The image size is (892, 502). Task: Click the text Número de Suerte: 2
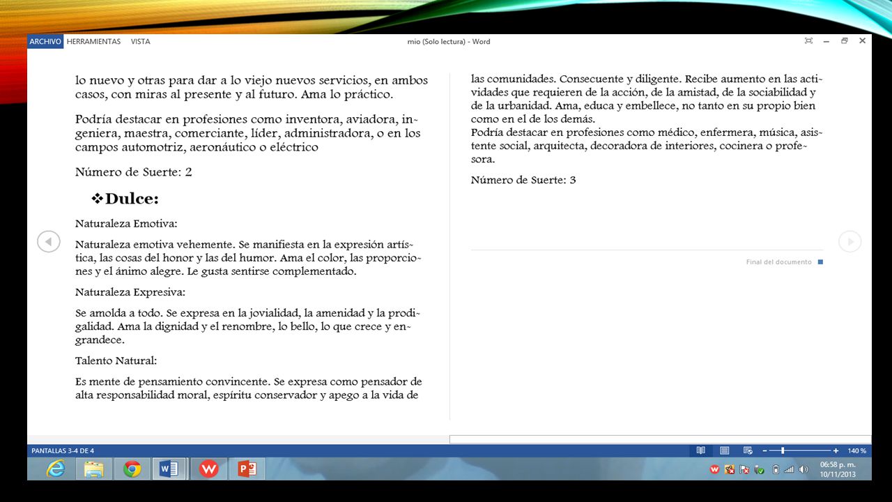tap(134, 172)
